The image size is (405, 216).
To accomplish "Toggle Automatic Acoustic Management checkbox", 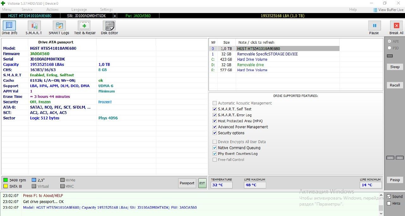I will pyautogui.click(x=215, y=103).
